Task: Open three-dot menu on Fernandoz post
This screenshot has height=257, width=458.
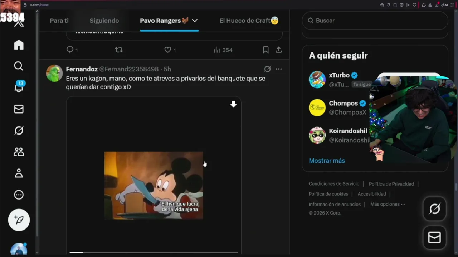Action: [x=279, y=69]
